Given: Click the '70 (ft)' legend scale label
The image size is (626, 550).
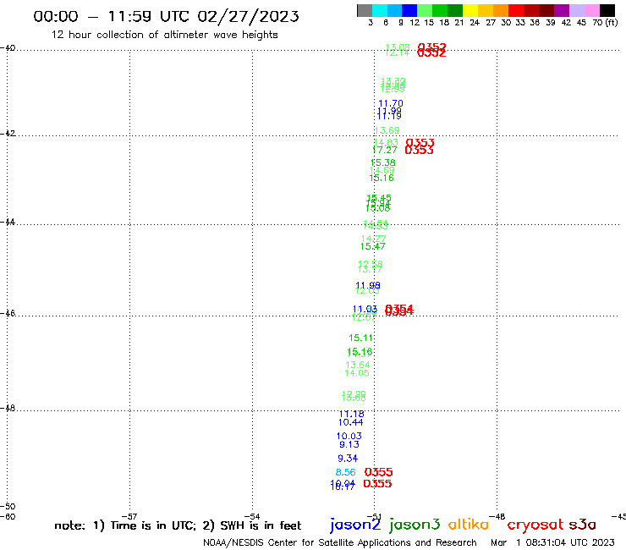Looking at the screenshot, I should tap(605, 23).
